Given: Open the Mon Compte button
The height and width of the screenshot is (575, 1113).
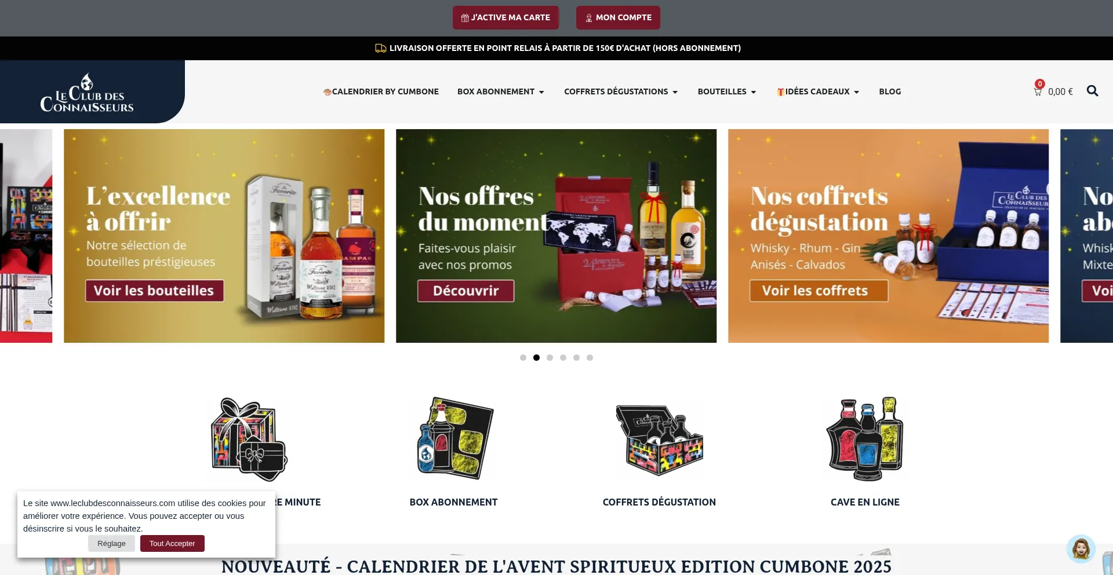Looking at the screenshot, I should (x=618, y=17).
